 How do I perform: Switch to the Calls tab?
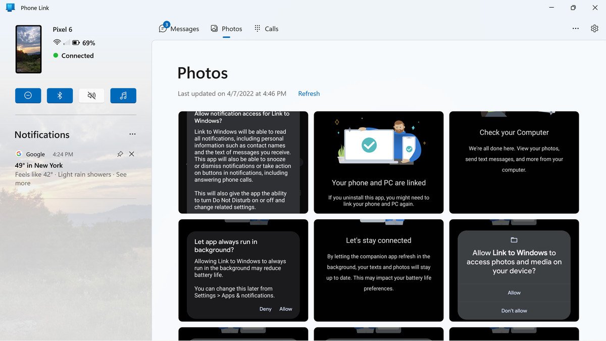(271, 28)
